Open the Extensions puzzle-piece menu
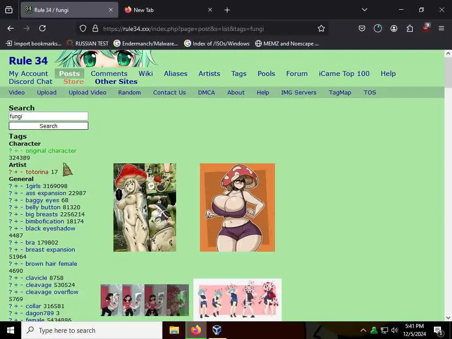Screen dimensions: 452x339 [410, 28]
